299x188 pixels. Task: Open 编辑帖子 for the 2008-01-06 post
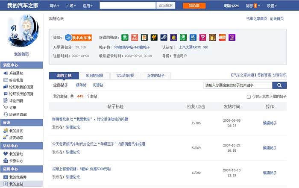click(270, 123)
